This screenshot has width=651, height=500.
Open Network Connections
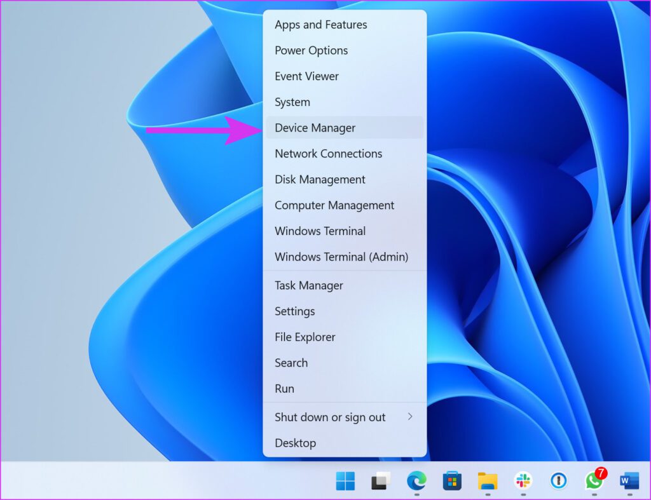tap(328, 154)
